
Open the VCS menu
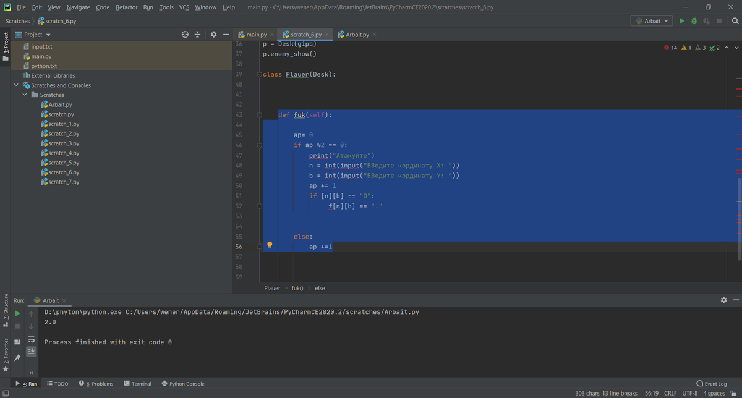pyautogui.click(x=184, y=7)
